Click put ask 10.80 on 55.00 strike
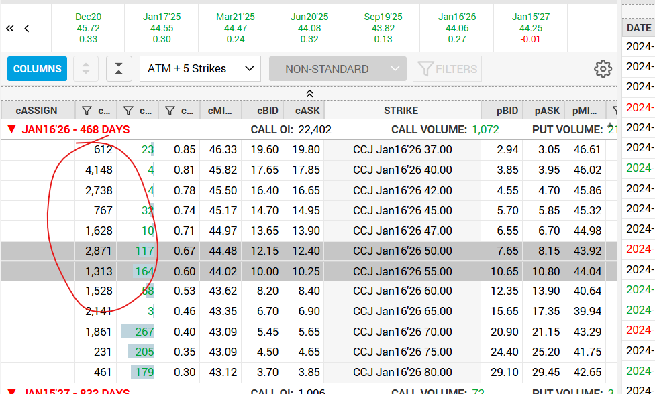655x394 pixels. click(x=546, y=271)
